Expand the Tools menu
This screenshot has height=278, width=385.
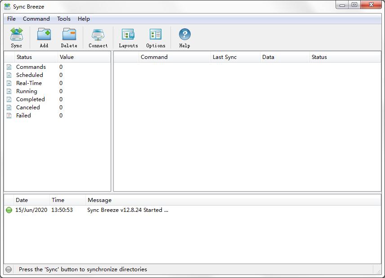(64, 19)
